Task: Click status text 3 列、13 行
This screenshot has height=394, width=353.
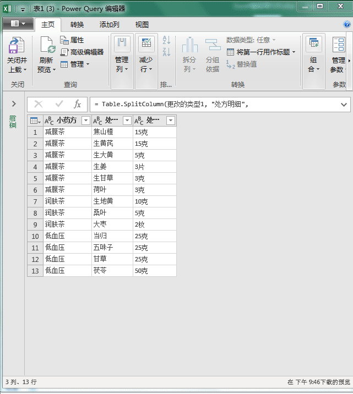Action: point(21,382)
